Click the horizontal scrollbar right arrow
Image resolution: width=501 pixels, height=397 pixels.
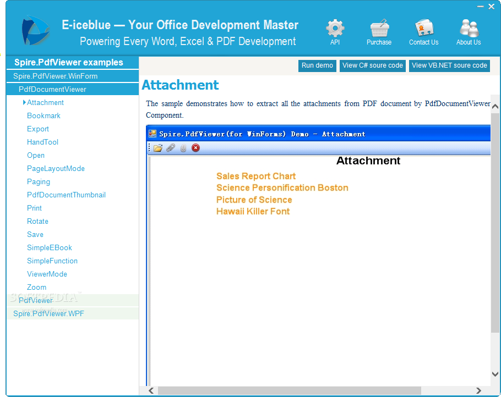click(x=478, y=390)
